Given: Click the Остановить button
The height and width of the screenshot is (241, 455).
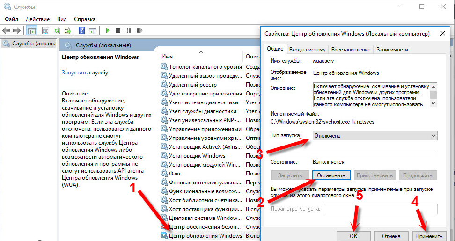Looking at the screenshot, I should [331, 175].
